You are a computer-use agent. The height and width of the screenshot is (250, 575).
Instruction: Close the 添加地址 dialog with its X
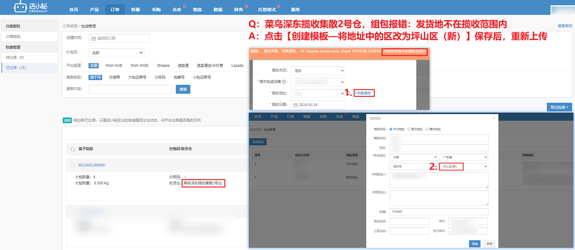[494, 118]
